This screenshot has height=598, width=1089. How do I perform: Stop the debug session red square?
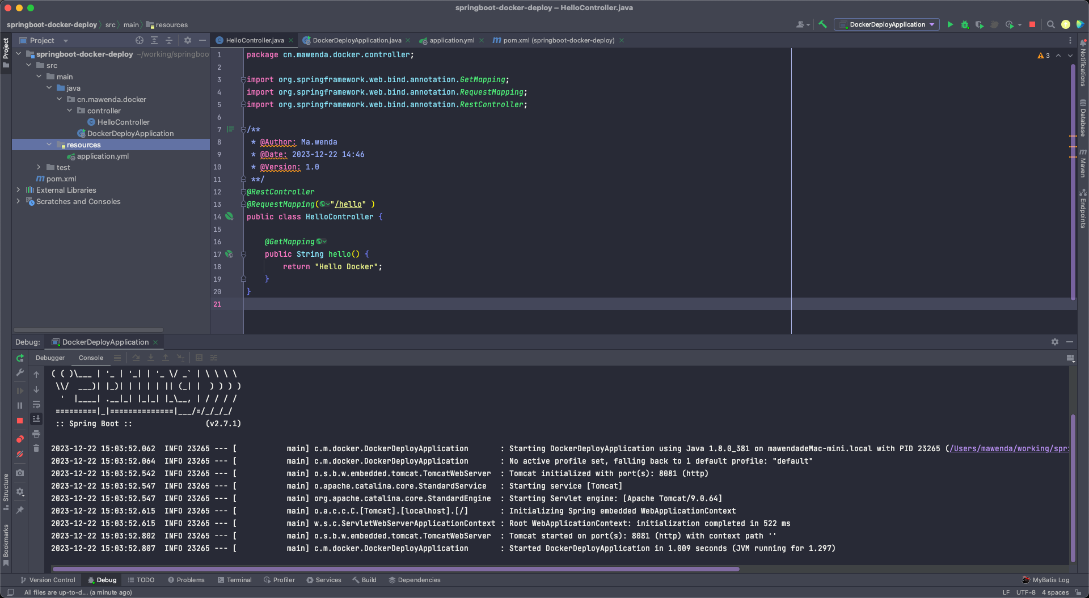(x=20, y=421)
